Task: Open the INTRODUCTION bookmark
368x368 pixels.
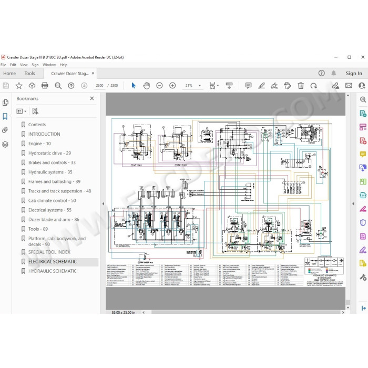Action: pyautogui.click(x=44, y=134)
